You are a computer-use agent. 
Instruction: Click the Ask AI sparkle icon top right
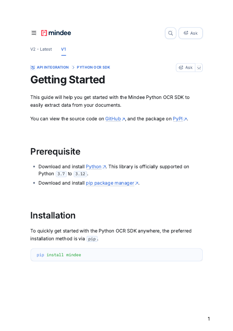[x=186, y=33]
